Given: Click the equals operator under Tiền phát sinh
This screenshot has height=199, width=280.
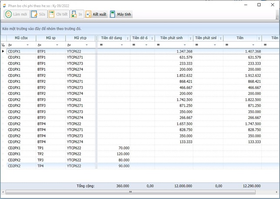Looking at the screenshot, I should [158, 45].
